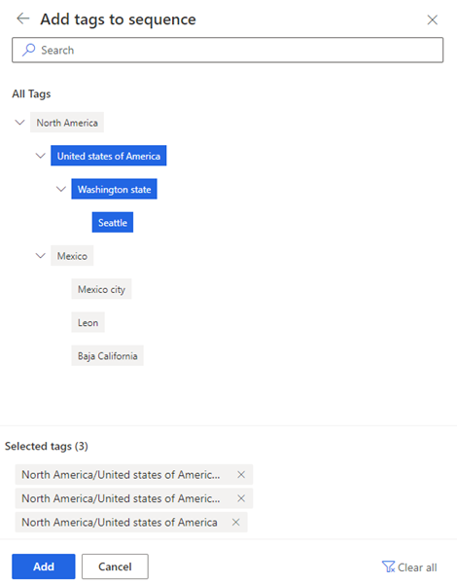Click the Clear all filter link
The image size is (457, 584).
point(409,567)
